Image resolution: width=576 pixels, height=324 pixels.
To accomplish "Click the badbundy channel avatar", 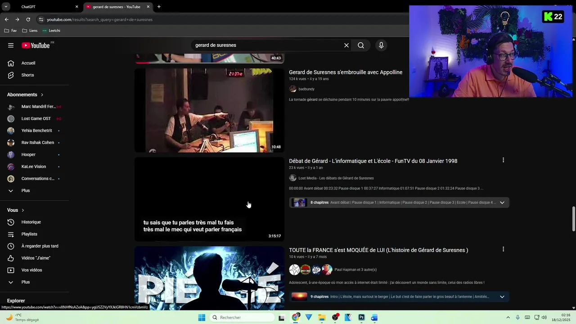I will 292,89.
